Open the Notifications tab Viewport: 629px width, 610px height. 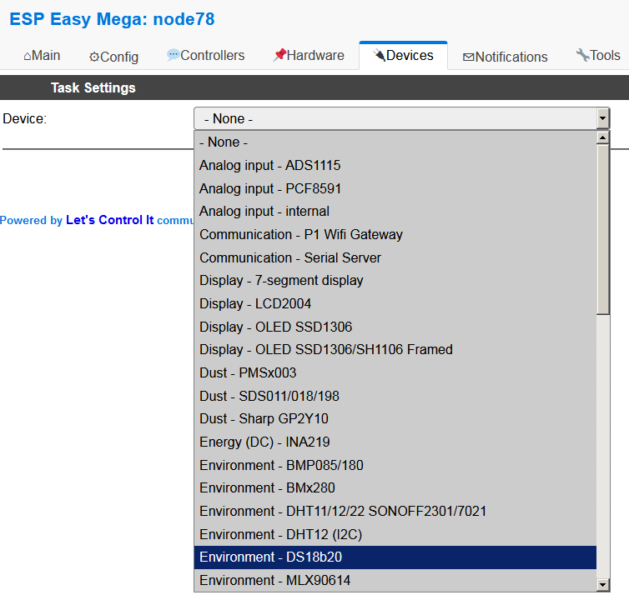coord(505,57)
